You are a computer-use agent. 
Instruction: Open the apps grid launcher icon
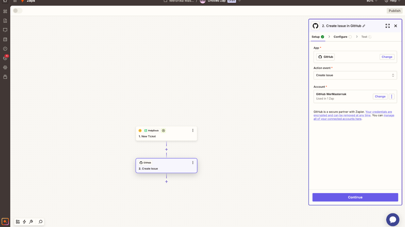click(x=15, y=1)
